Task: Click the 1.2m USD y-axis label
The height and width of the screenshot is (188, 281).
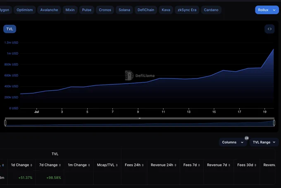Action: pos(11,43)
